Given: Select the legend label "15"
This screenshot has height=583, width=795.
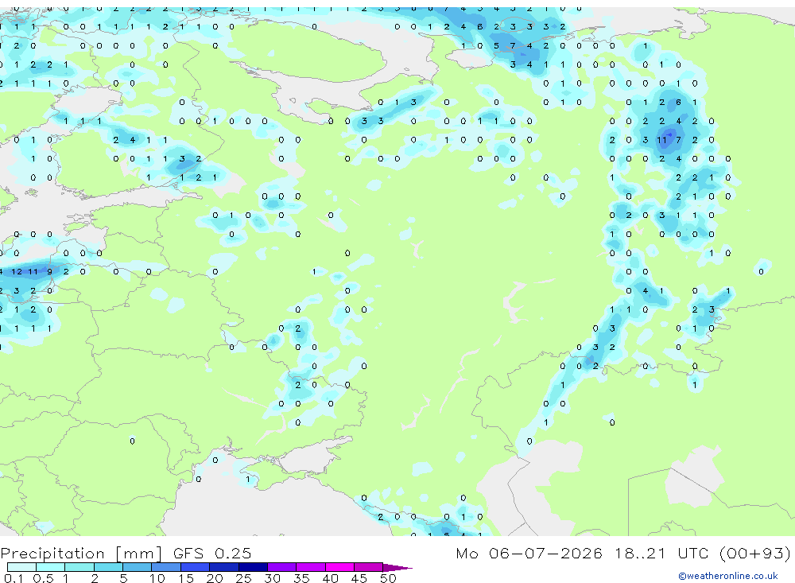Looking at the screenshot, I should [186, 578].
